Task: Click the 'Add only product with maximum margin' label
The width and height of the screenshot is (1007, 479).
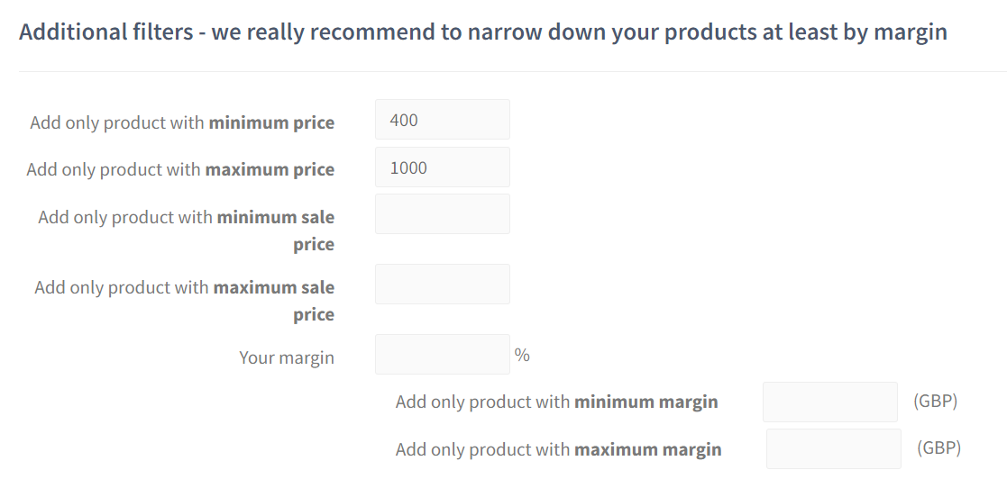Action: [x=558, y=449]
